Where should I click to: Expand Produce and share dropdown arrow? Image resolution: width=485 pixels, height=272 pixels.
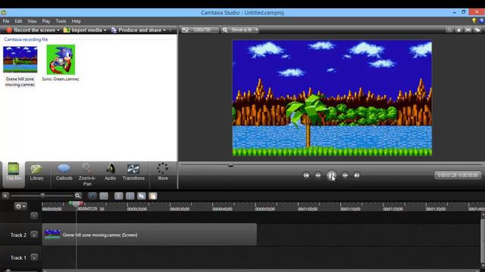pos(164,30)
